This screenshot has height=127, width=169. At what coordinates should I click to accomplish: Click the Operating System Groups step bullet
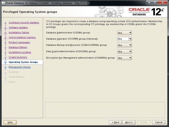point(6,62)
